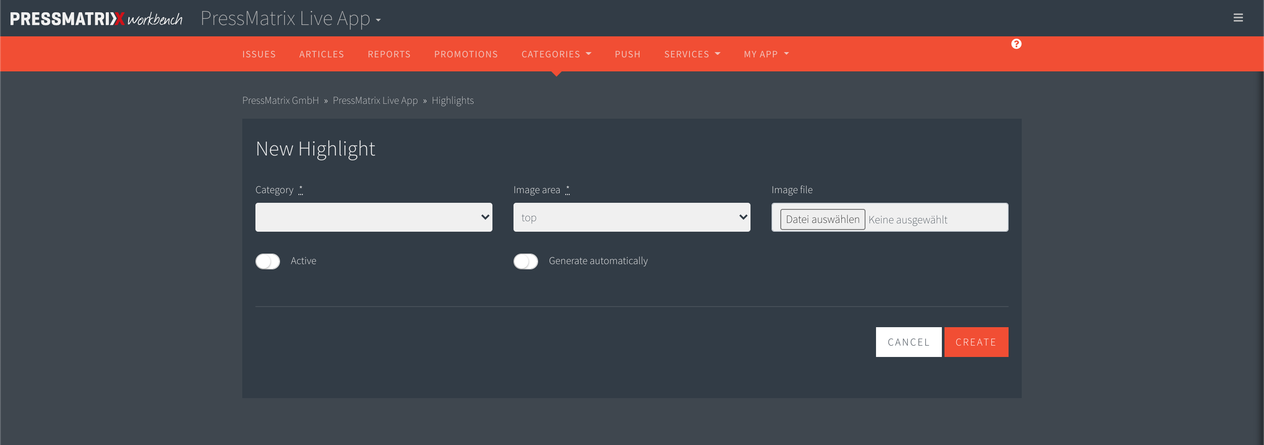Screen dimensions: 1264x445
Task: Click the Category field label
Action: click(274, 190)
